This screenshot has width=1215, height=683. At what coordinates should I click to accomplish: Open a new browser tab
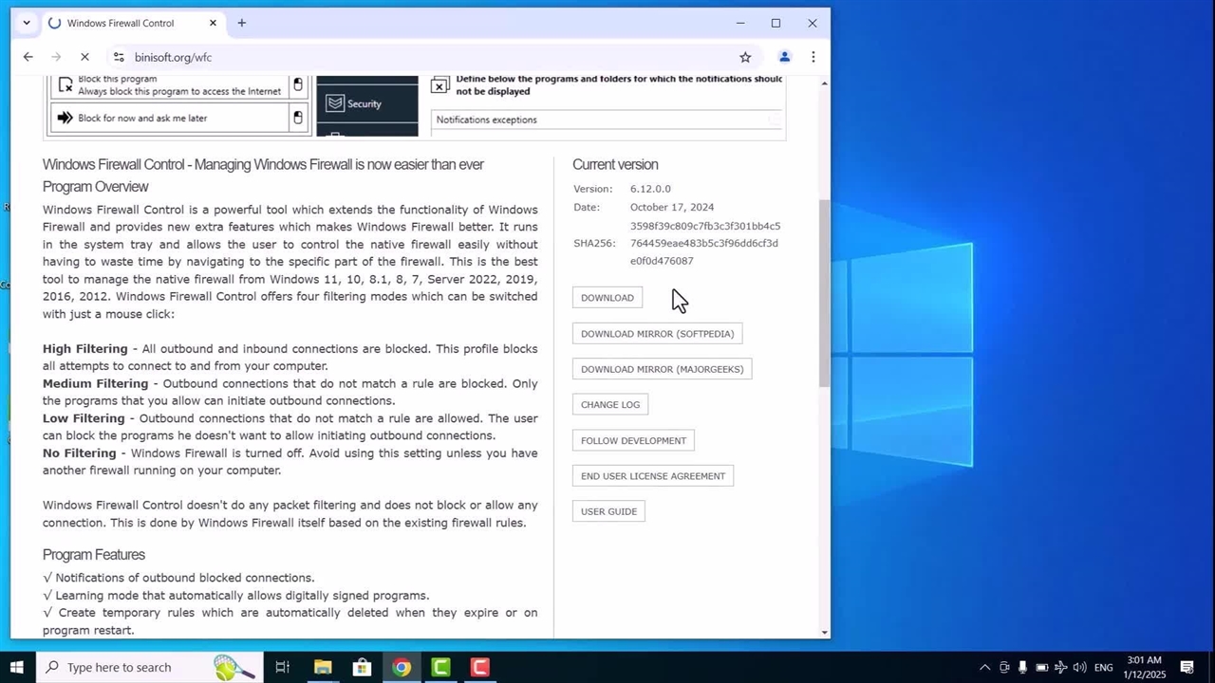(x=241, y=23)
